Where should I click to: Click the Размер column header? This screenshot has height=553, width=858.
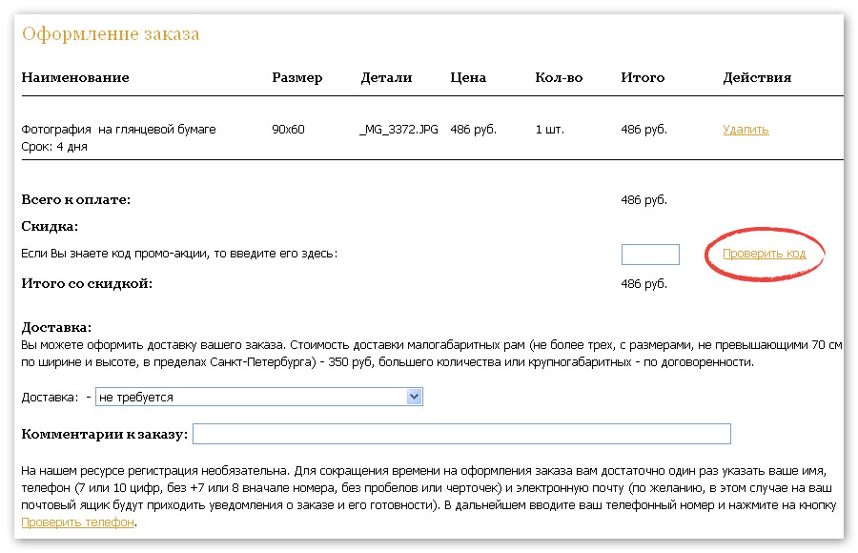[297, 78]
